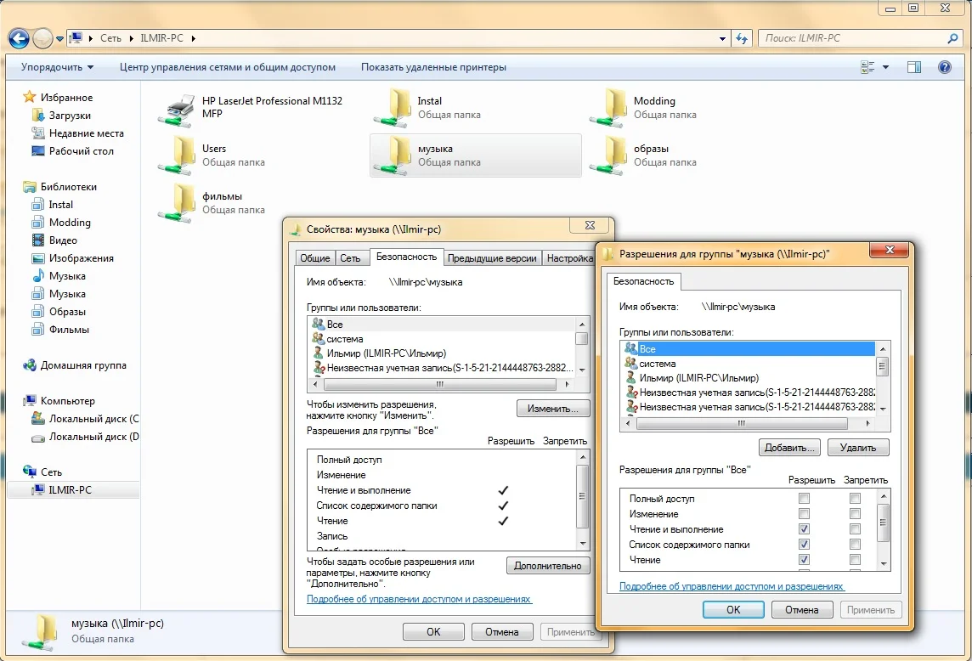This screenshot has width=972, height=661.
Task: Switch to the Предыдущие версии tab
Action: point(492,258)
